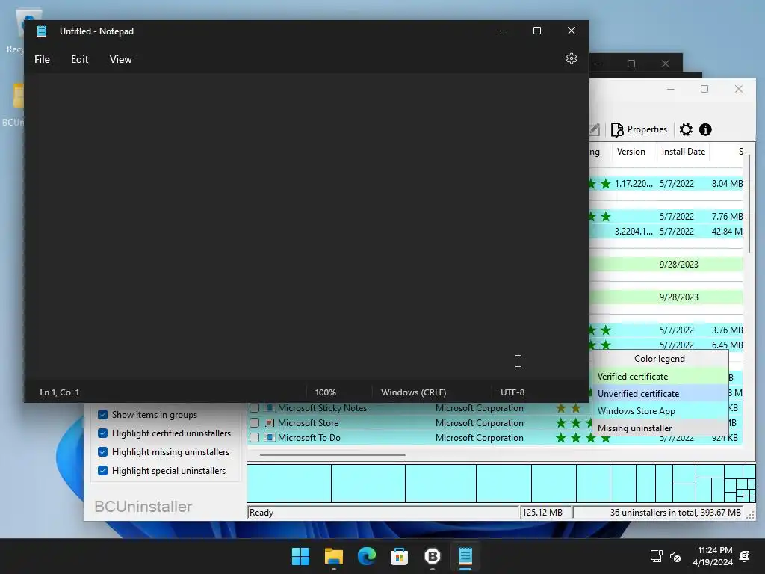Click the edit pencil icon in BCUninstaller toolbar

[x=594, y=129]
